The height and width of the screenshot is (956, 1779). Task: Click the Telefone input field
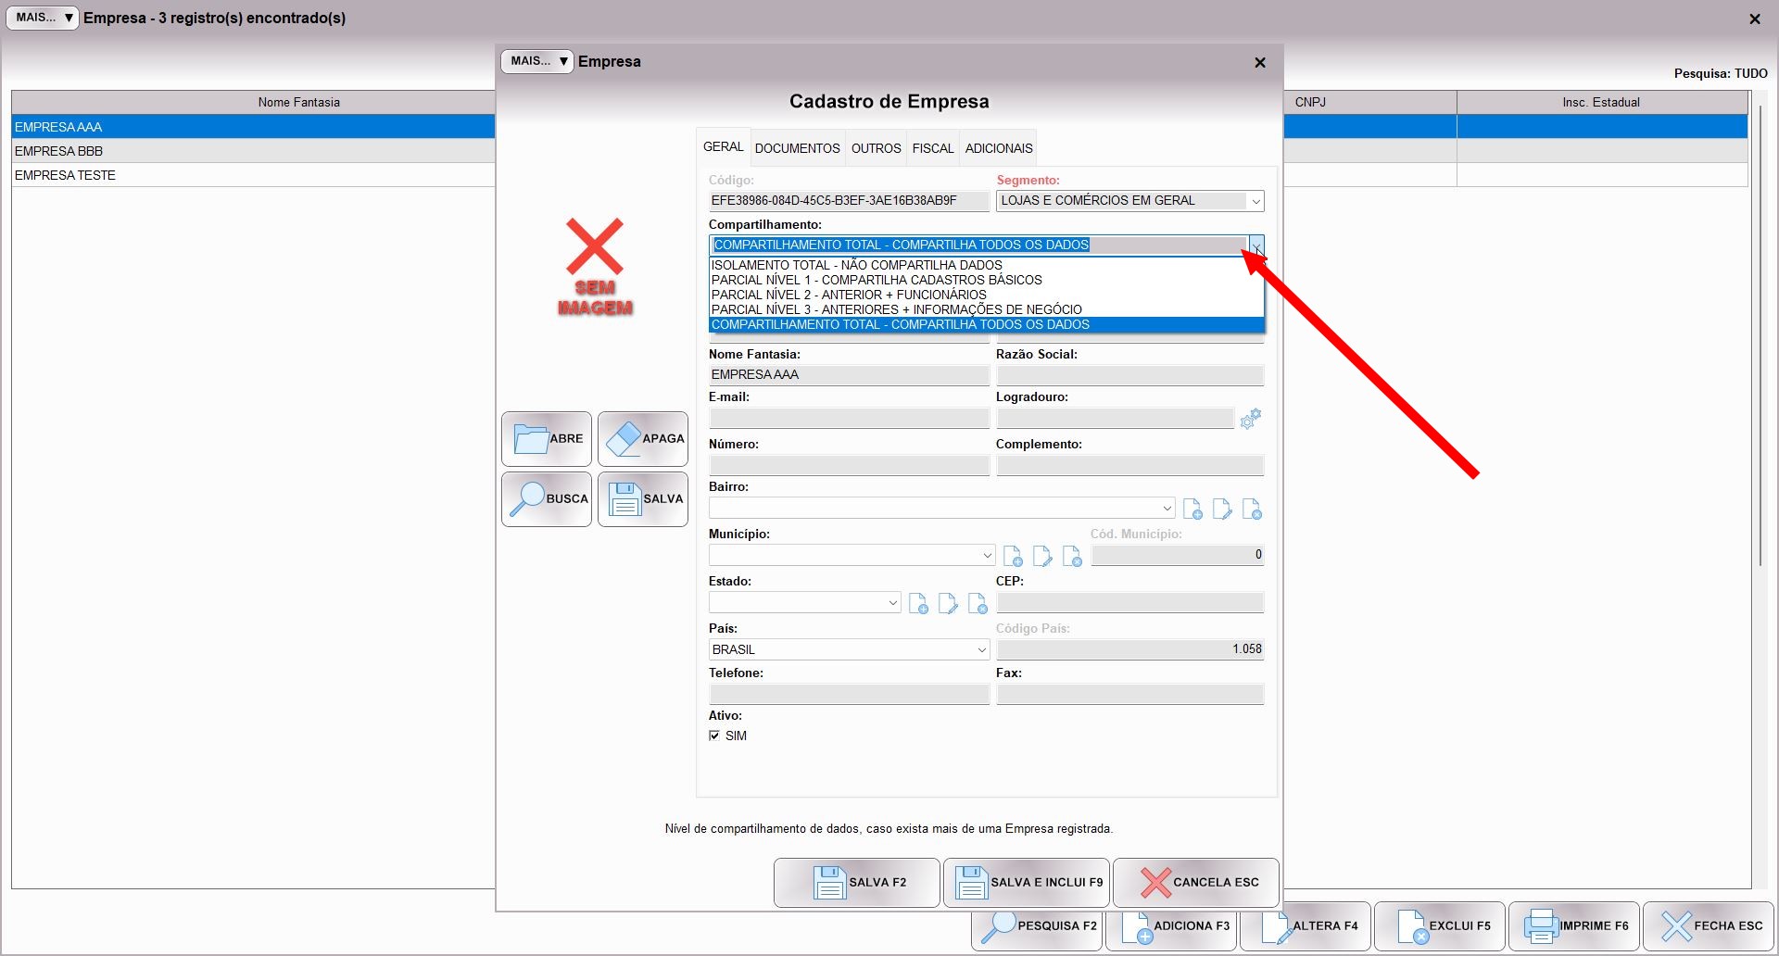click(849, 695)
